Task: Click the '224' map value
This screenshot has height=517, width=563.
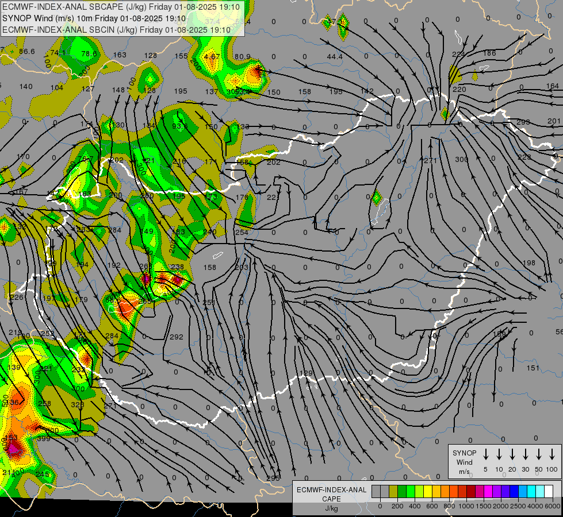Action: [458, 55]
